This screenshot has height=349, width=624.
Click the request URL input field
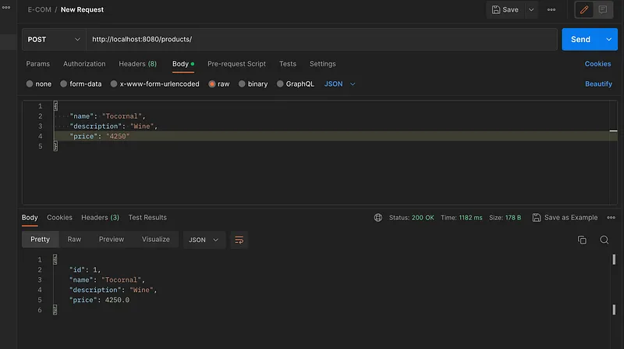point(321,40)
